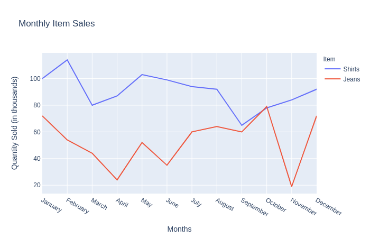The height and width of the screenshot is (238, 370).
Task: Click the Monthly Item Sales title
Action: click(57, 24)
